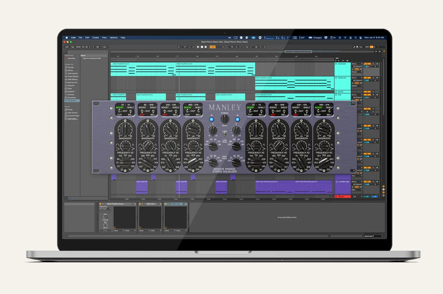Select Drums category in browser sidebar
Viewport: 443px width, 294px height.
point(70,70)
